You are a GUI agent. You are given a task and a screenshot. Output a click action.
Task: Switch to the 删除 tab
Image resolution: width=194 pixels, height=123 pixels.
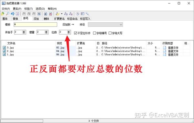pos(47,19)
